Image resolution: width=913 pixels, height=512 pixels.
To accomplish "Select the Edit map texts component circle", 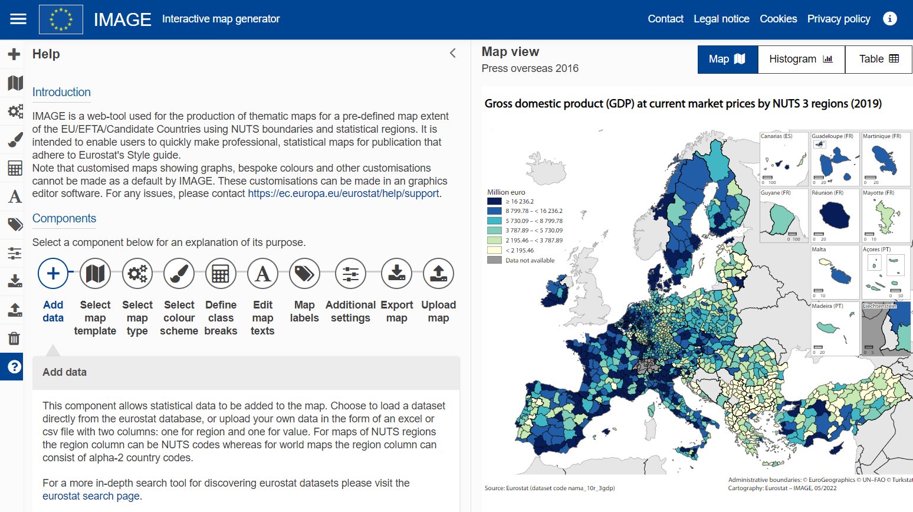I will point(262,274).
